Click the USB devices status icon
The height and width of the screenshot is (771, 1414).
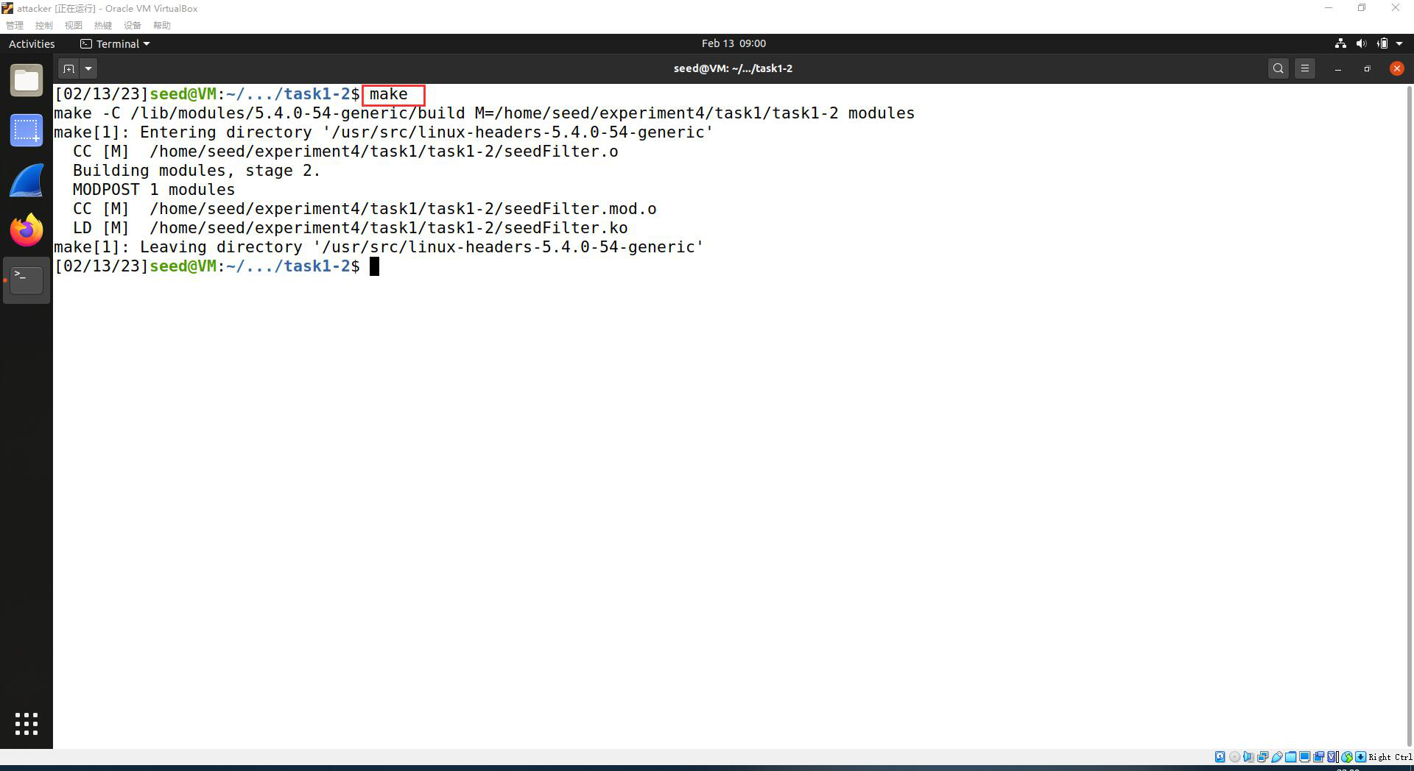(1278, 756)
